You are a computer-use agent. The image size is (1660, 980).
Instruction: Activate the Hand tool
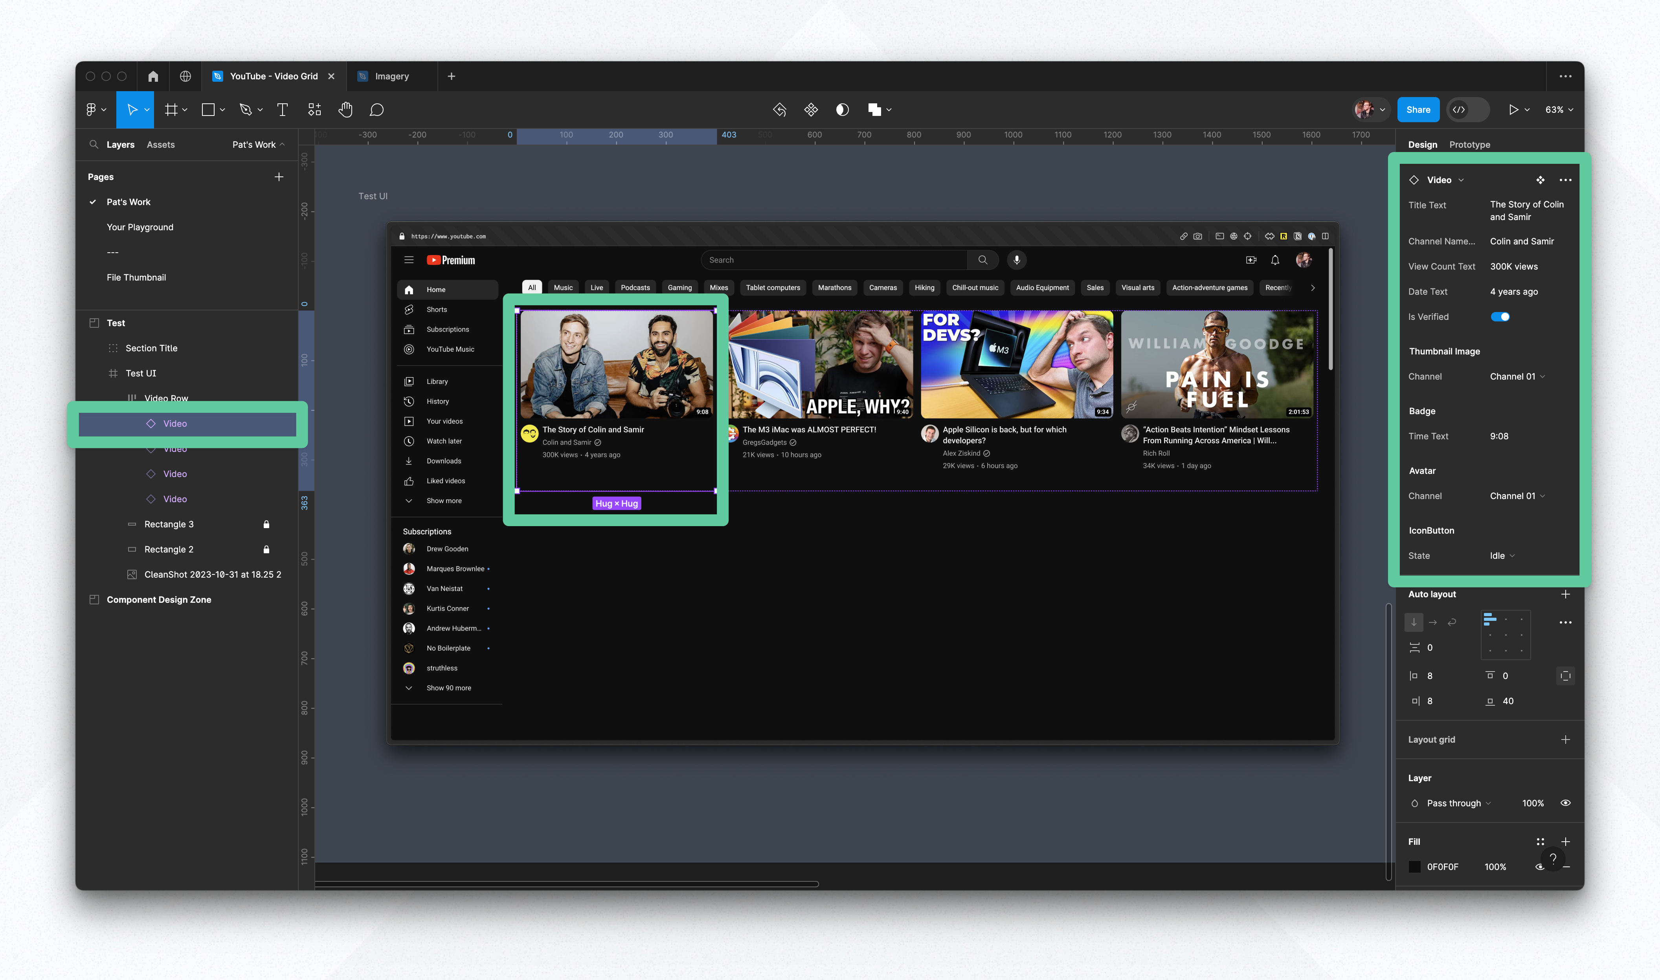[x=345, y=110]
